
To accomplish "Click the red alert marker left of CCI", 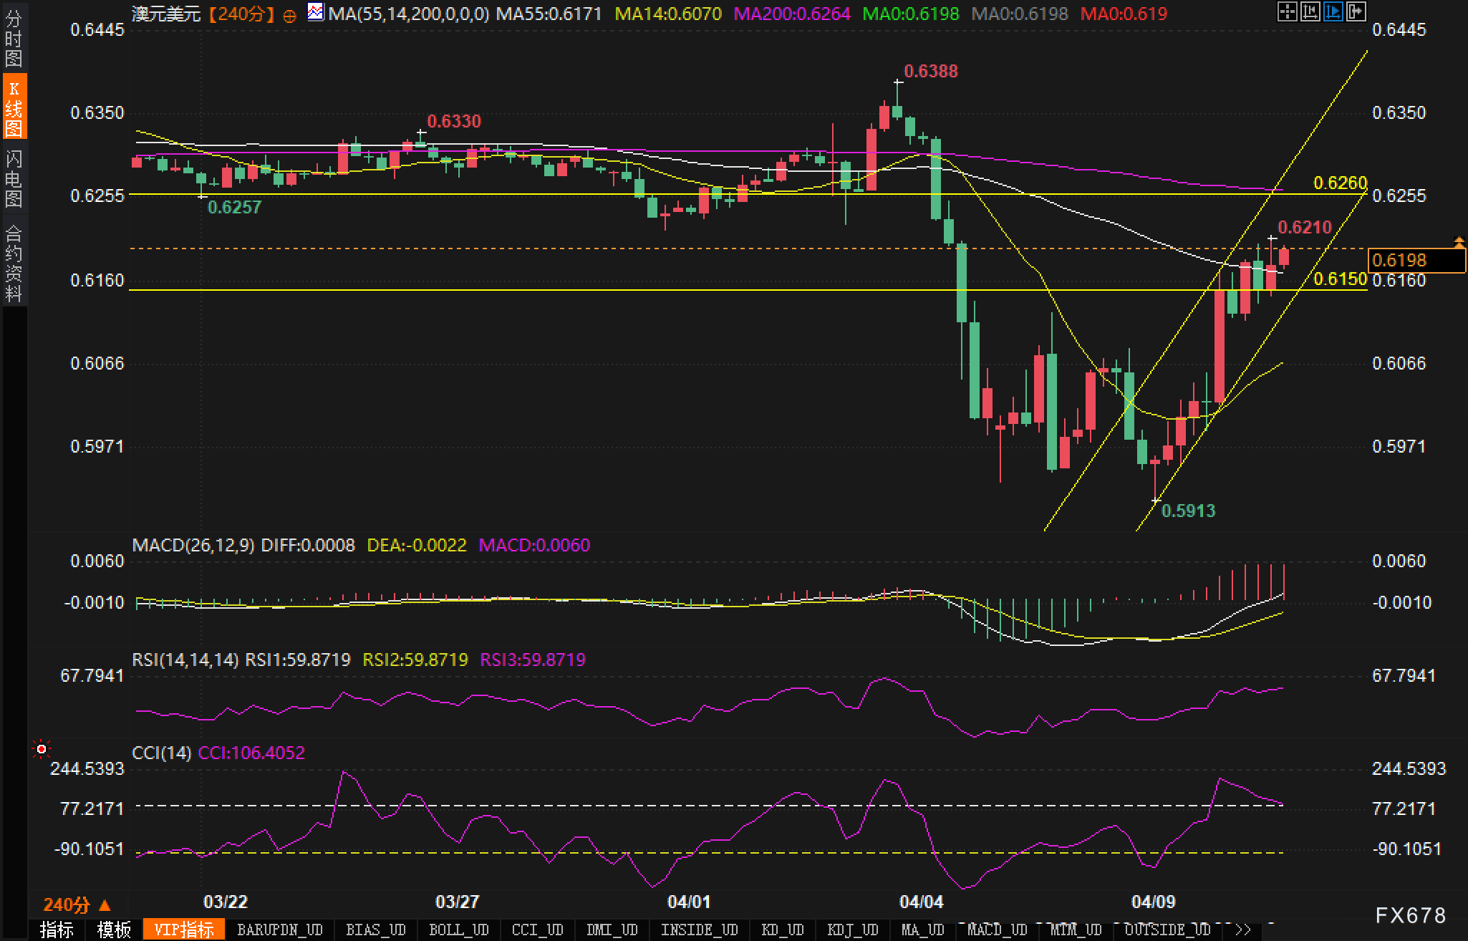I will (x=42, y=749).
